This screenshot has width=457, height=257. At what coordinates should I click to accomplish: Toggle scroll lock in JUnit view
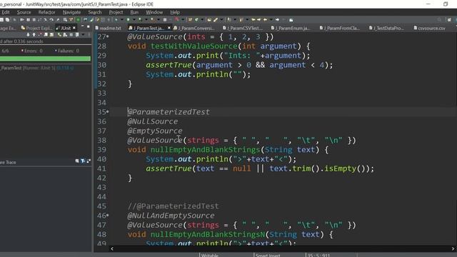pyautogui.click(x=51, y=35)
